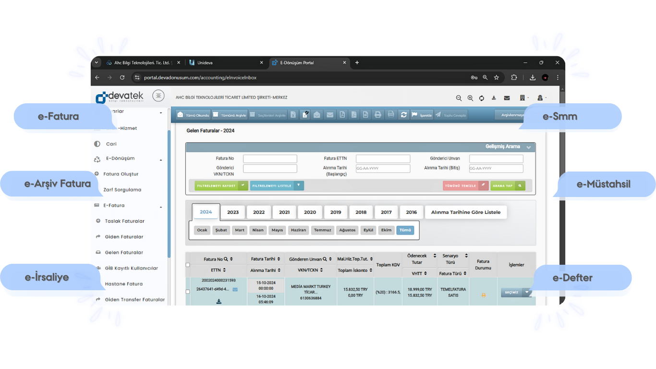Collapse the E-Fatura sidebar section
Viewport: 656px width, 369px height.
(x=161, y=207)
